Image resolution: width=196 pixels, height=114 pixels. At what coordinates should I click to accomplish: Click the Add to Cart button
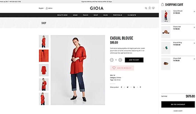[x=134, y=60]
